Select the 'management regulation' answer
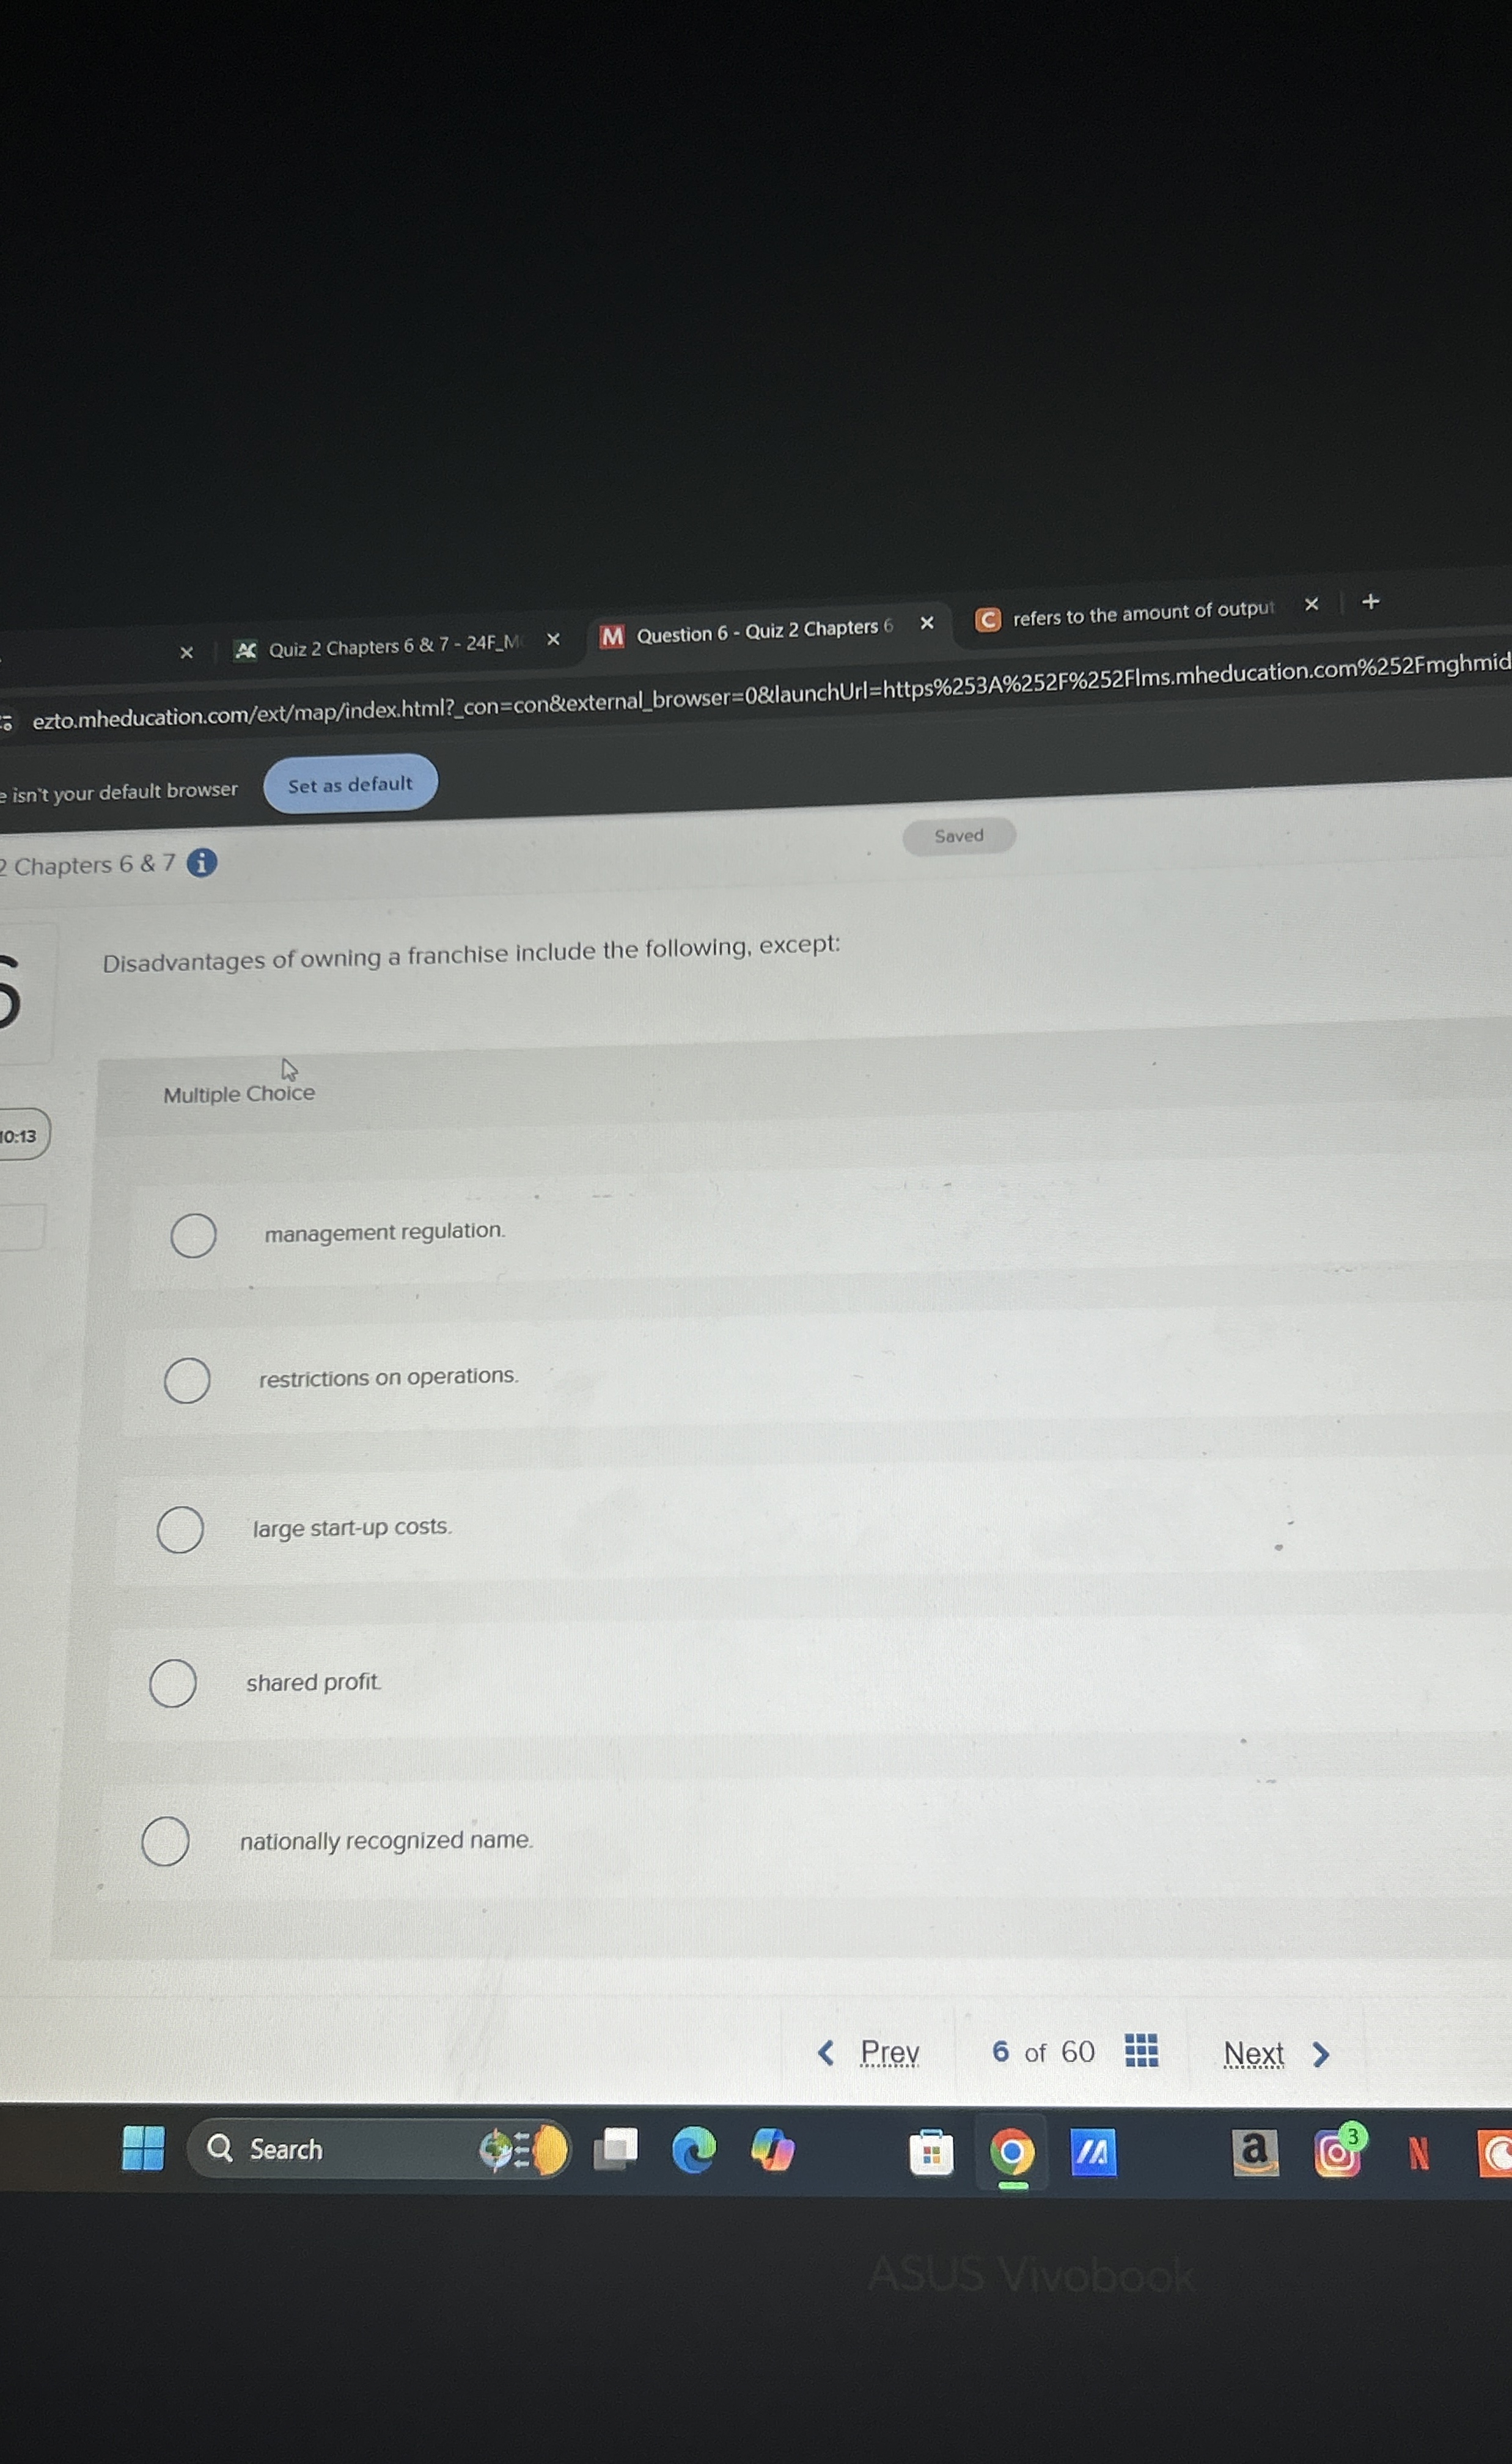Screen dimensions: 1512x2464 tap(193, 1235)
